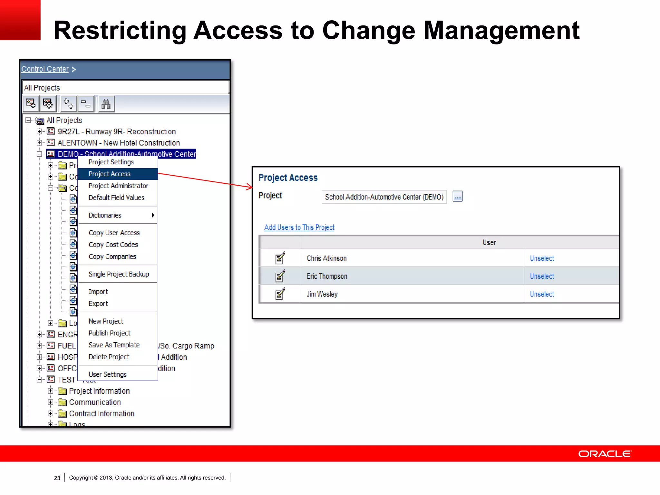The height and width of the screenshot is (495, 660).
Task: Click the FUEL project icon
Action: coord(51,345)
